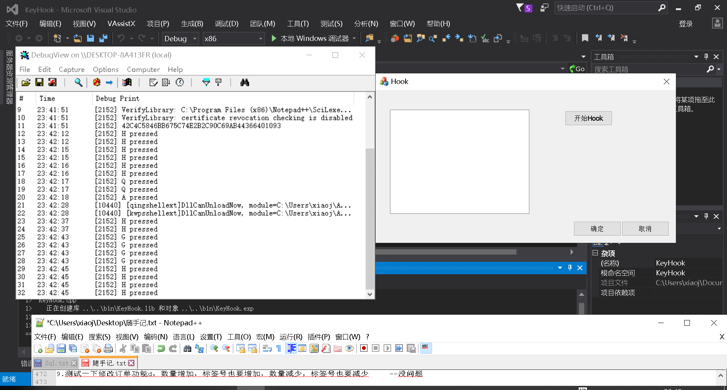Click green Go button in VAssistX bar
The height and width of the screenshot is (390, 727).
click(x=577, y=69)
